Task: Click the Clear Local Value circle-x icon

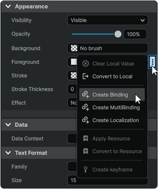Action: (86, 63)
